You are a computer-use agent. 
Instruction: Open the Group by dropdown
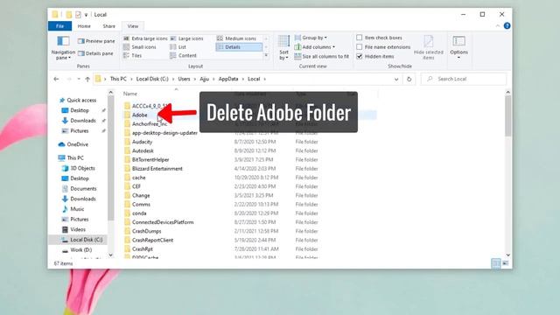point(311,38)
